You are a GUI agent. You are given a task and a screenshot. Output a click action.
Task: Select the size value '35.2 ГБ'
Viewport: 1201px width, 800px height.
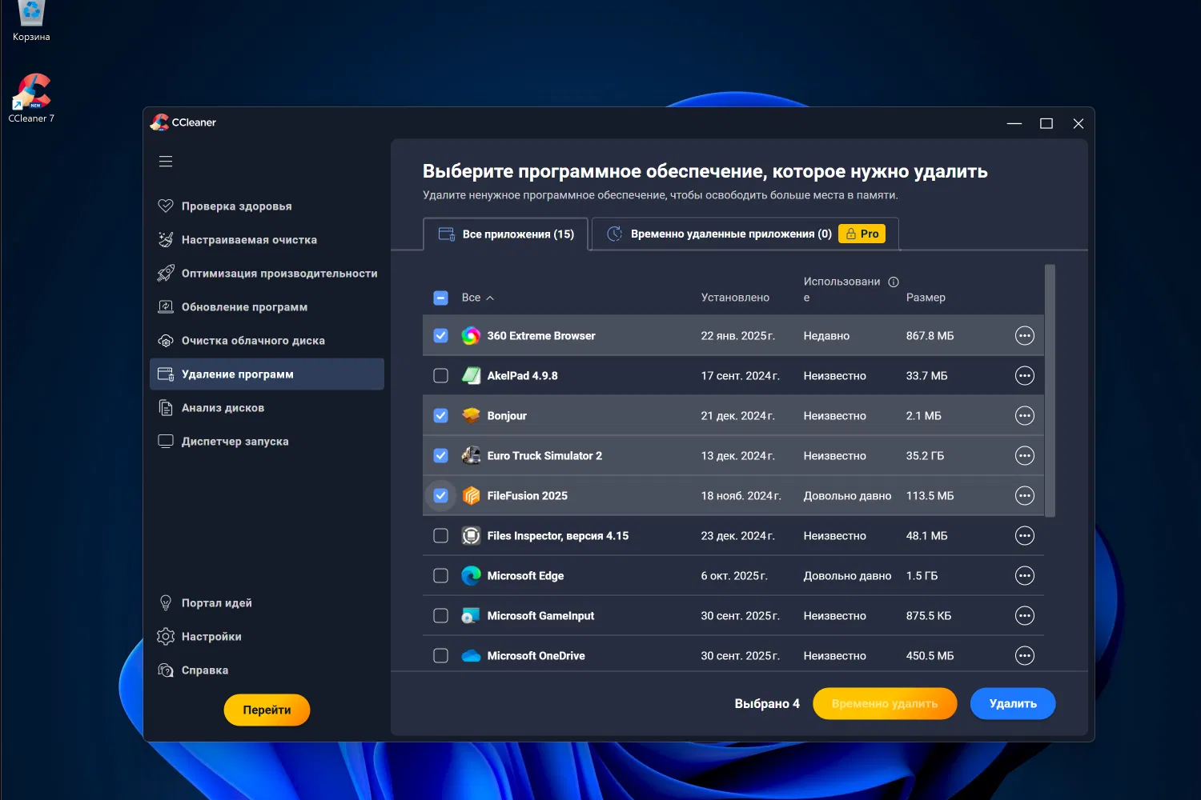[x=925, y=456]
